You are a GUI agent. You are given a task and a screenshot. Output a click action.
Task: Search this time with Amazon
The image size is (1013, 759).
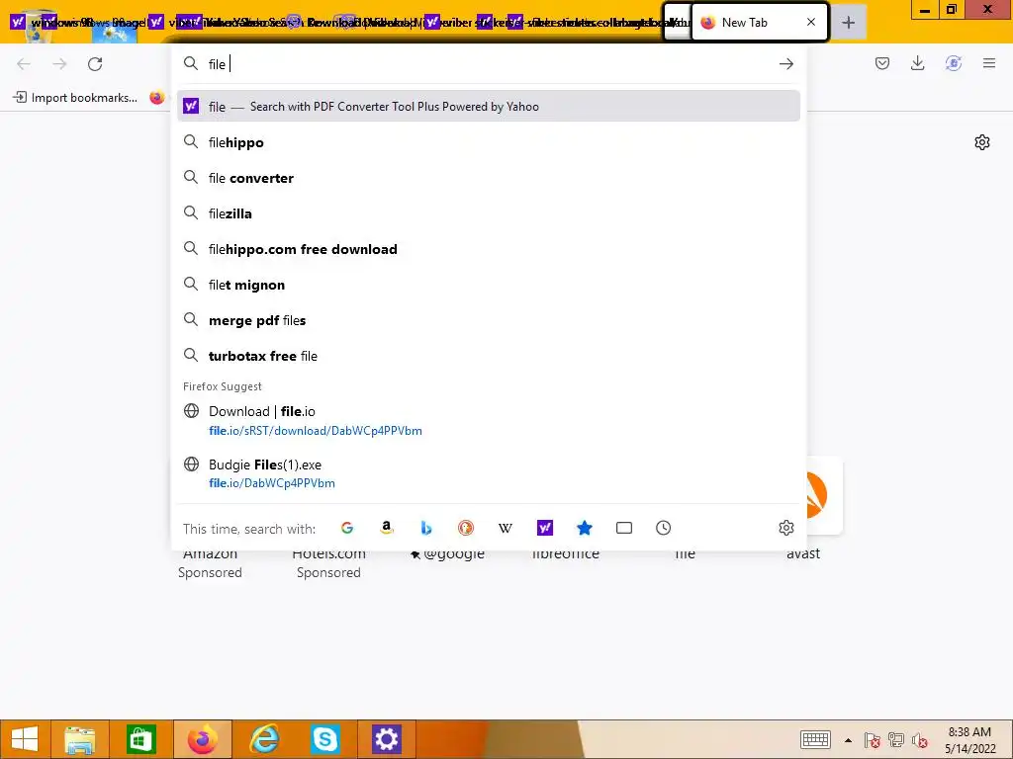point(387,528)
